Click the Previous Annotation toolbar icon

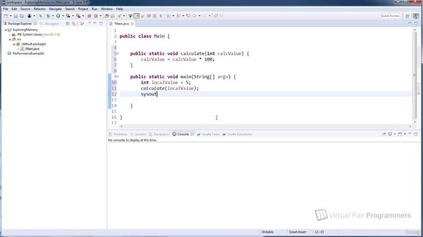178,16
